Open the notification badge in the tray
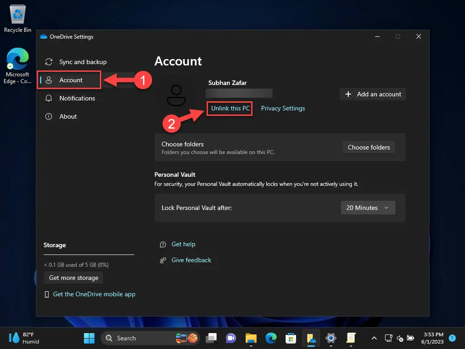The width and height of the screenshot is (465, 349). click(452, 338)
